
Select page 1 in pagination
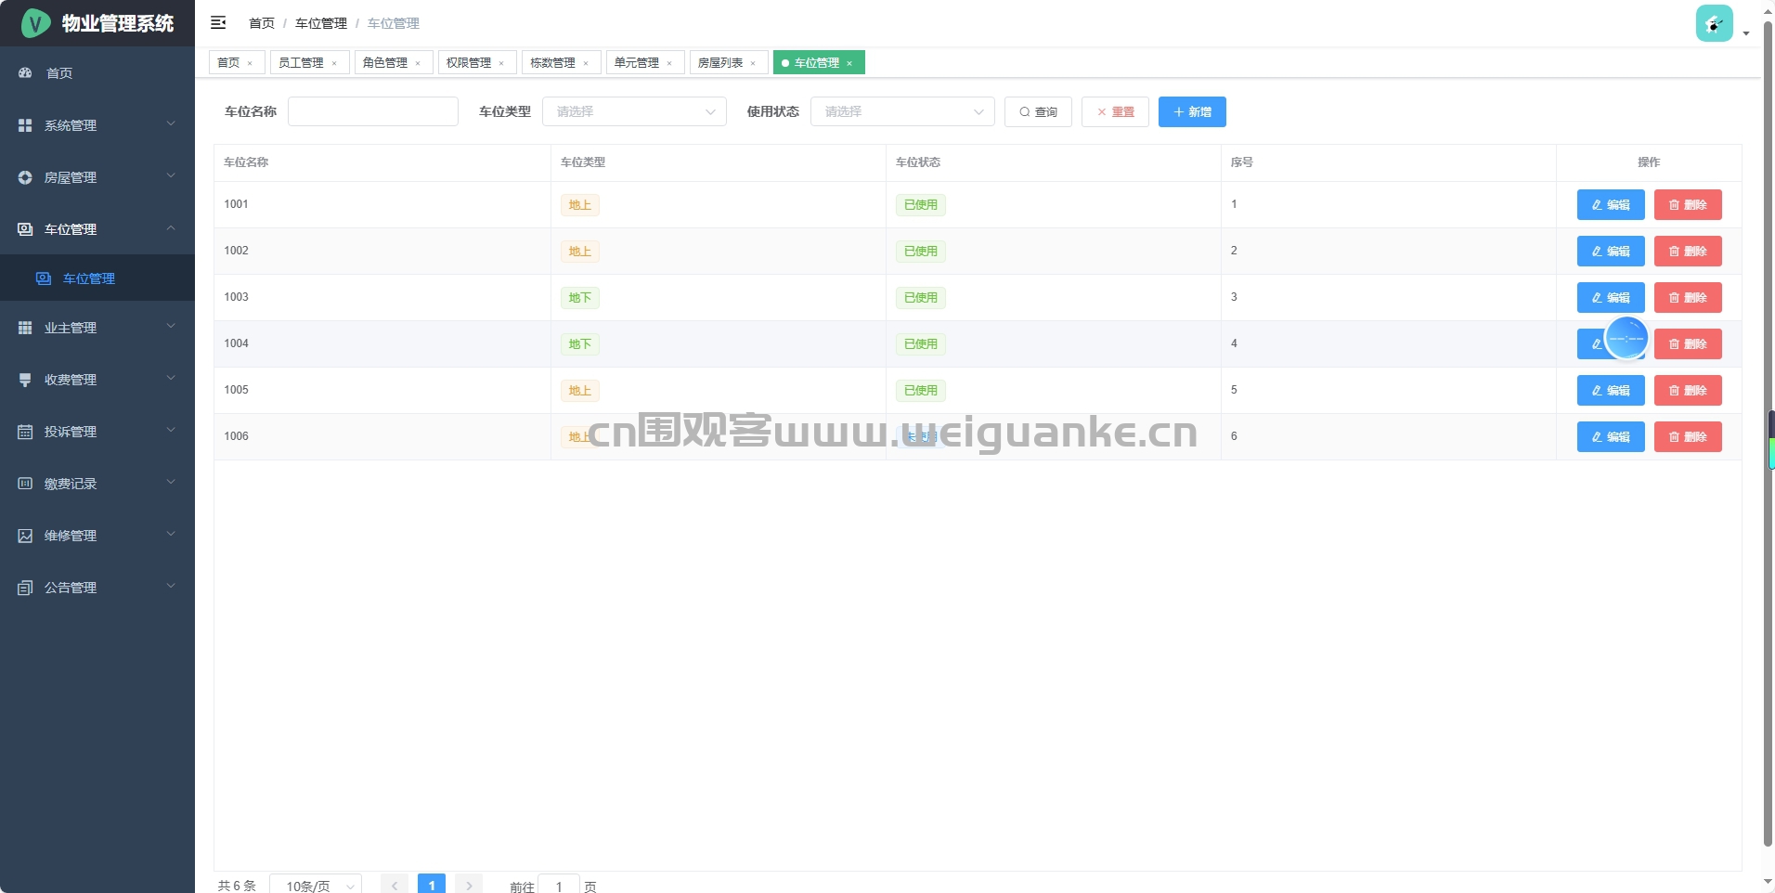[x=432, y=886]
